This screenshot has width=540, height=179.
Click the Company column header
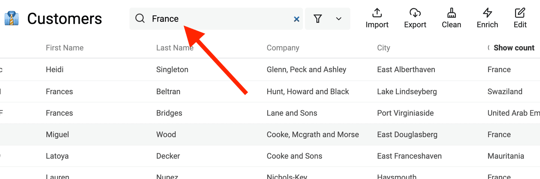pos(283,48)
